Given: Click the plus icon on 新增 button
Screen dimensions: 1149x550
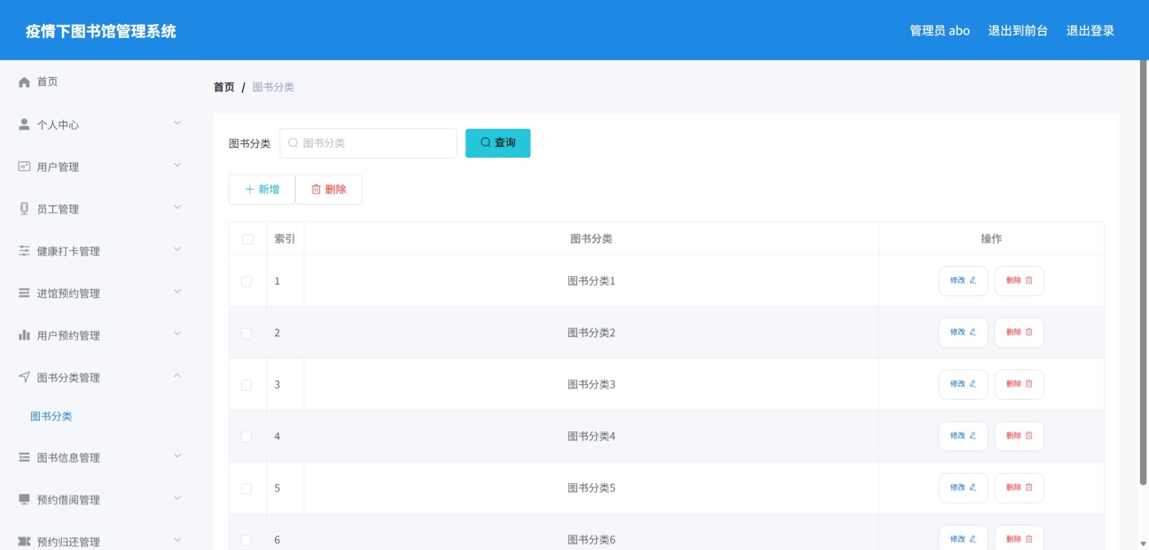Looking at the screenshot, I should 249,189.
